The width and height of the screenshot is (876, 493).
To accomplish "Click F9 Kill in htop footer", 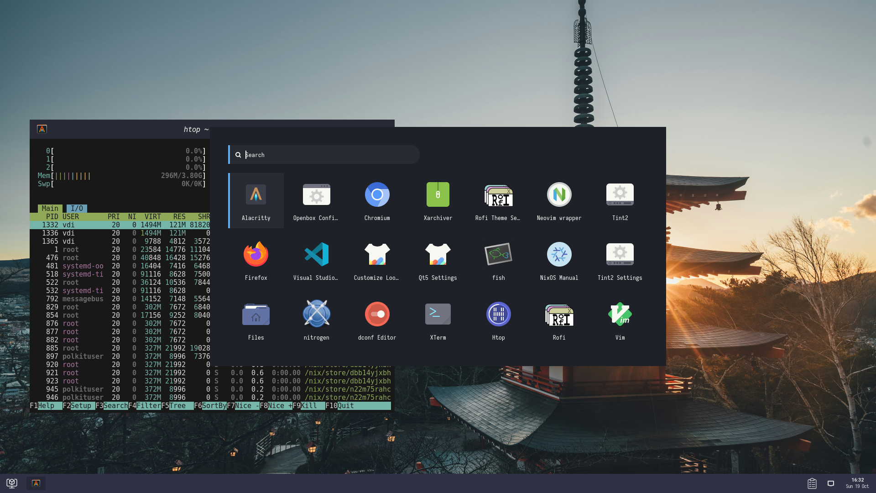I will tap(309, 406).
